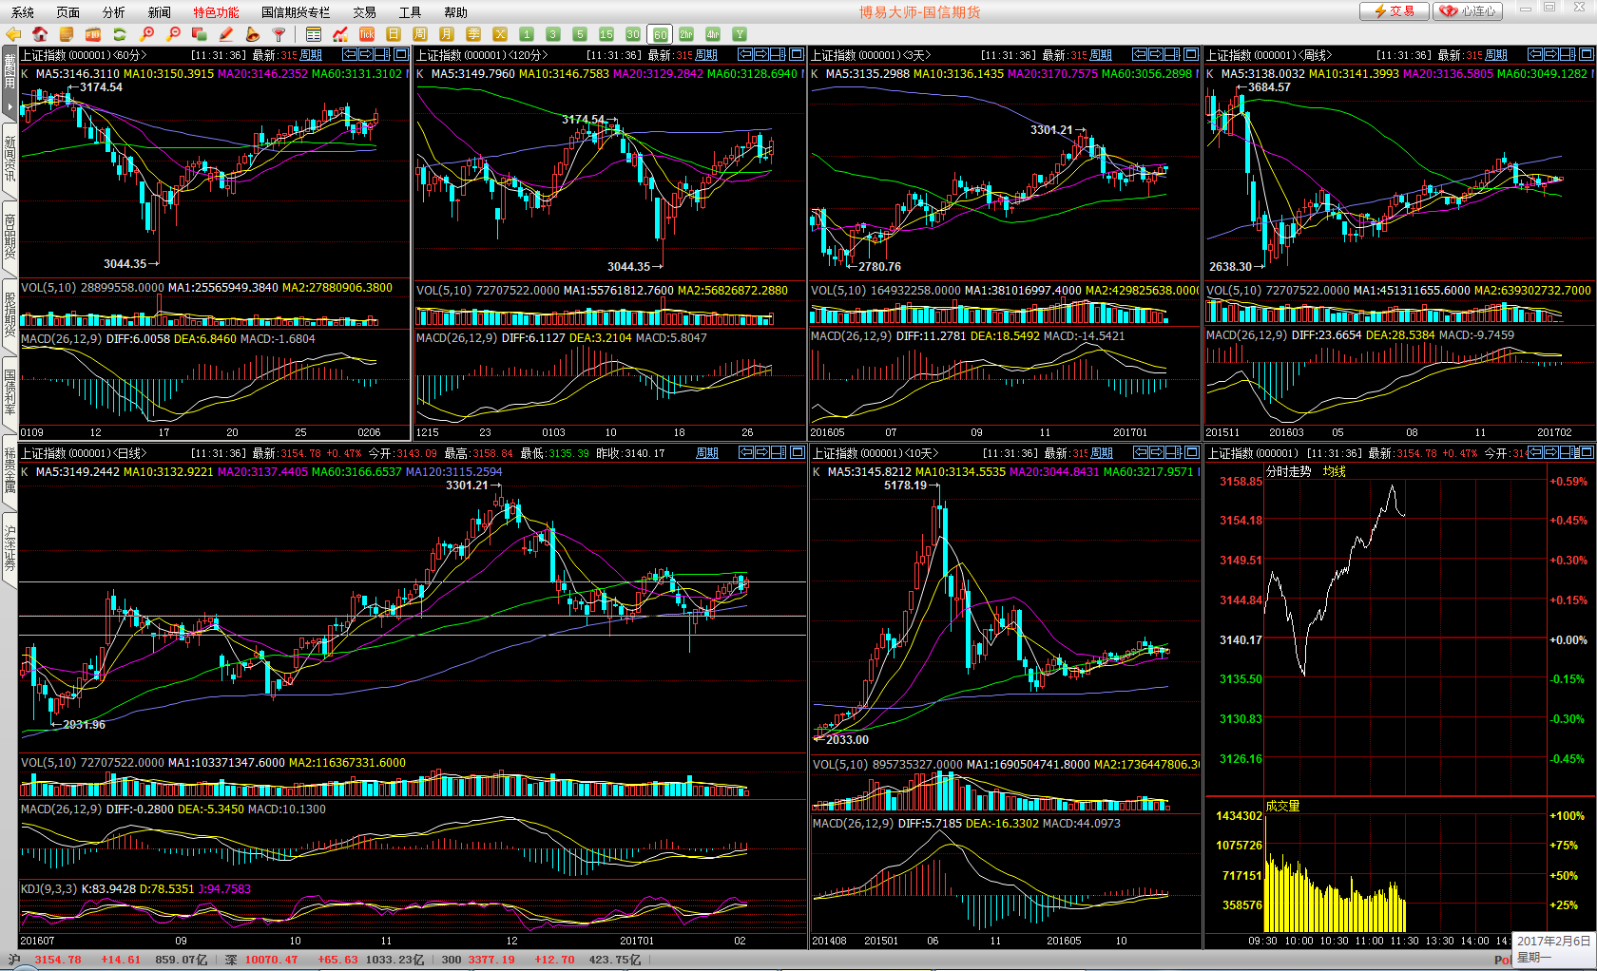Open the 特色功能 menu
The width and height of the screenshot is (1597, 971).
(x=216, y=12)
